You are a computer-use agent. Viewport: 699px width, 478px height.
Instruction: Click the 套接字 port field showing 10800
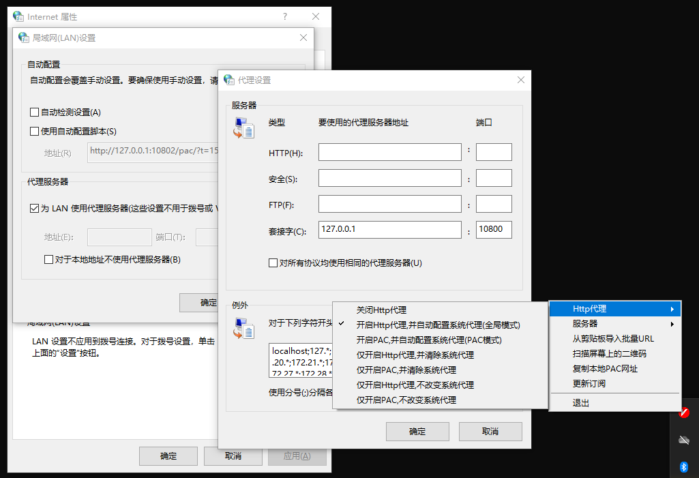click(x=493, y=229)
